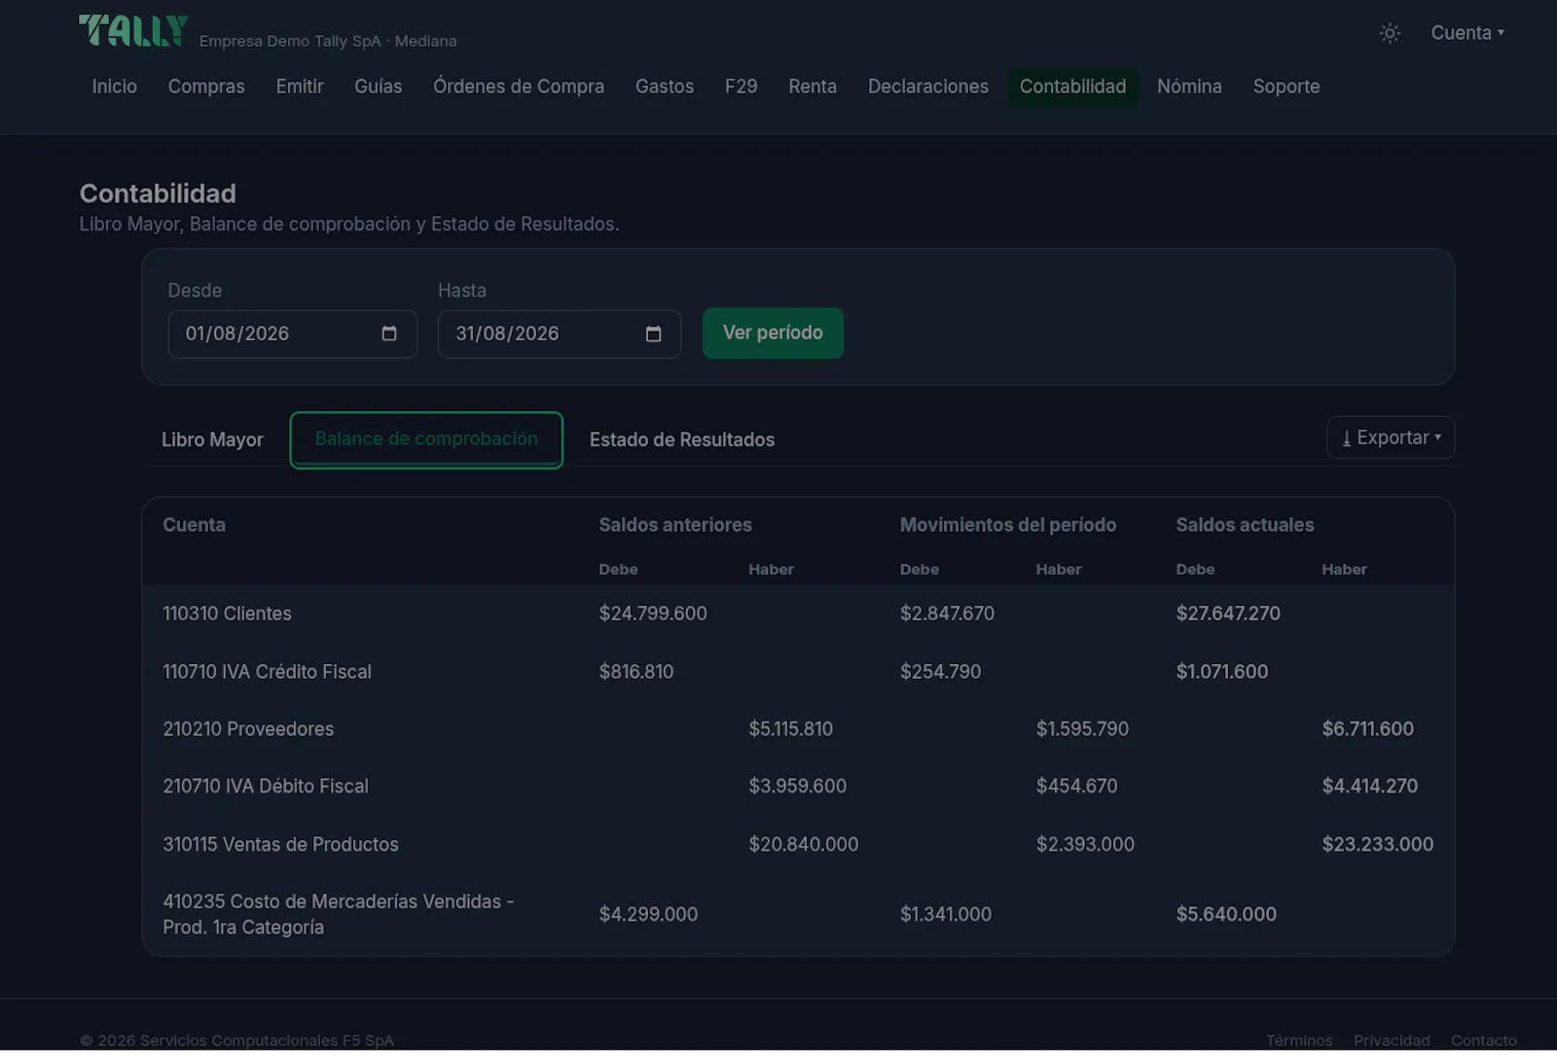This screenshot has height=1055, width=1557.
Task: Go to Inicio in the navigation
Action: [x=114, y=87]
